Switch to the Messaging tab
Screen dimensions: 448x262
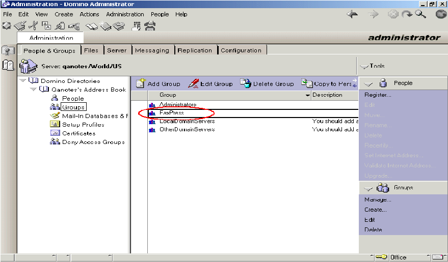pos(152,50)
